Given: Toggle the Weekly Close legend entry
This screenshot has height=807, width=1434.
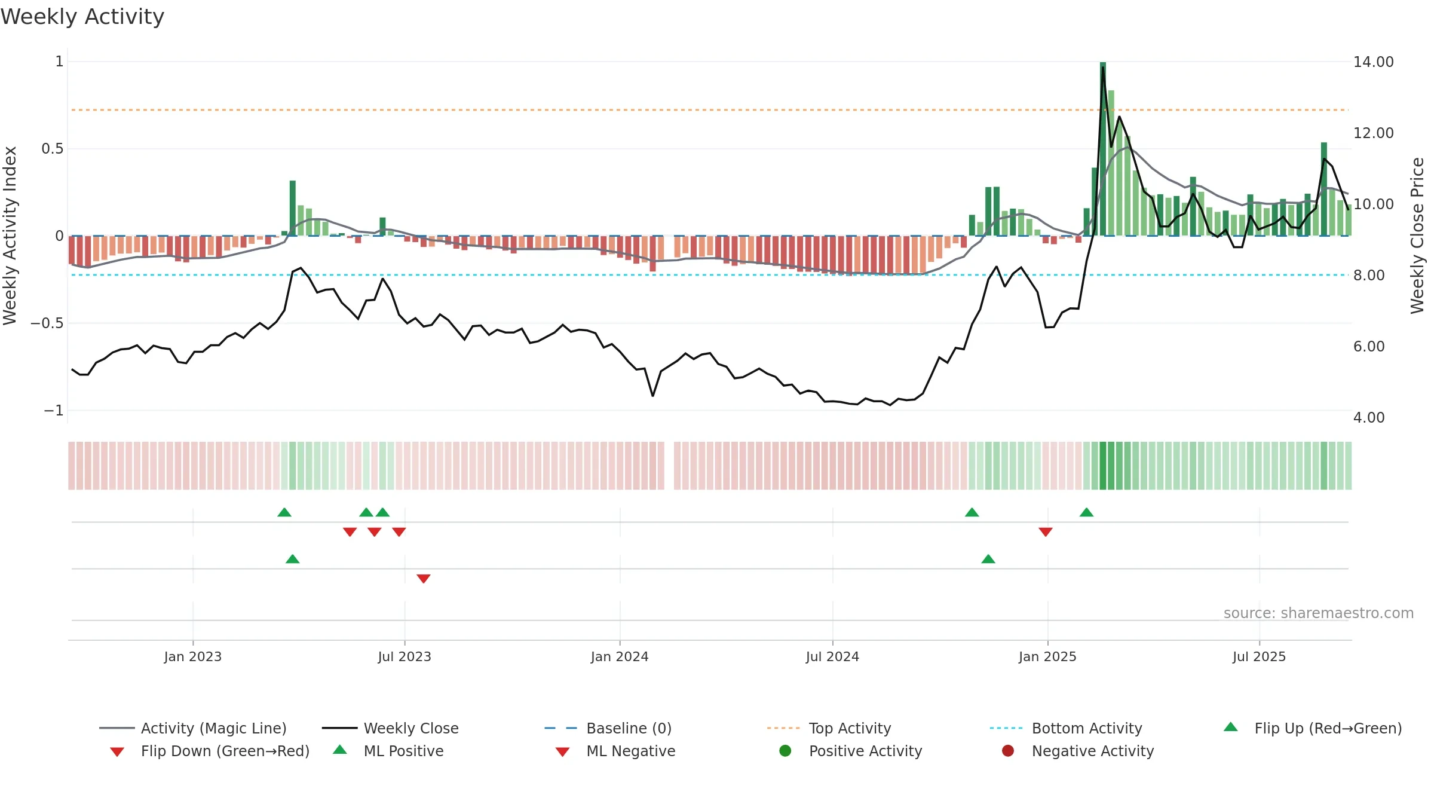Looking at the screenshot, I should point(390,728).
